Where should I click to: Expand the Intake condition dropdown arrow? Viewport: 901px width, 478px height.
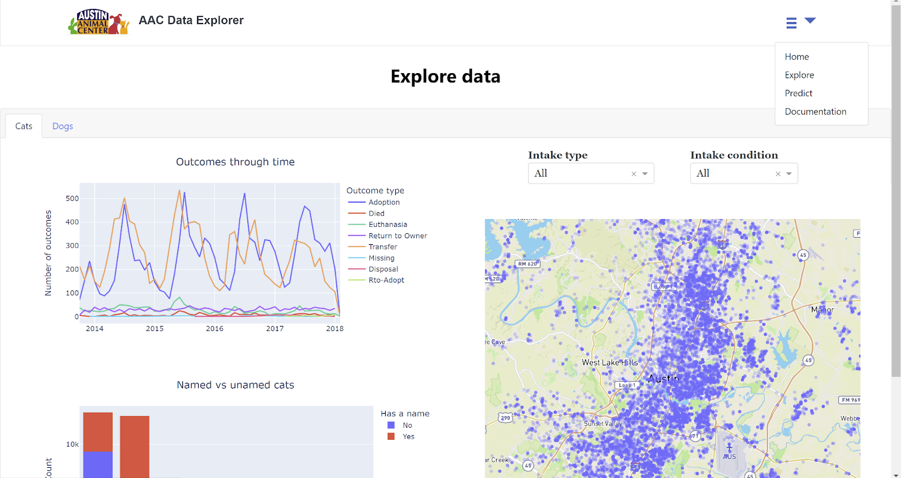click(789, 174)
